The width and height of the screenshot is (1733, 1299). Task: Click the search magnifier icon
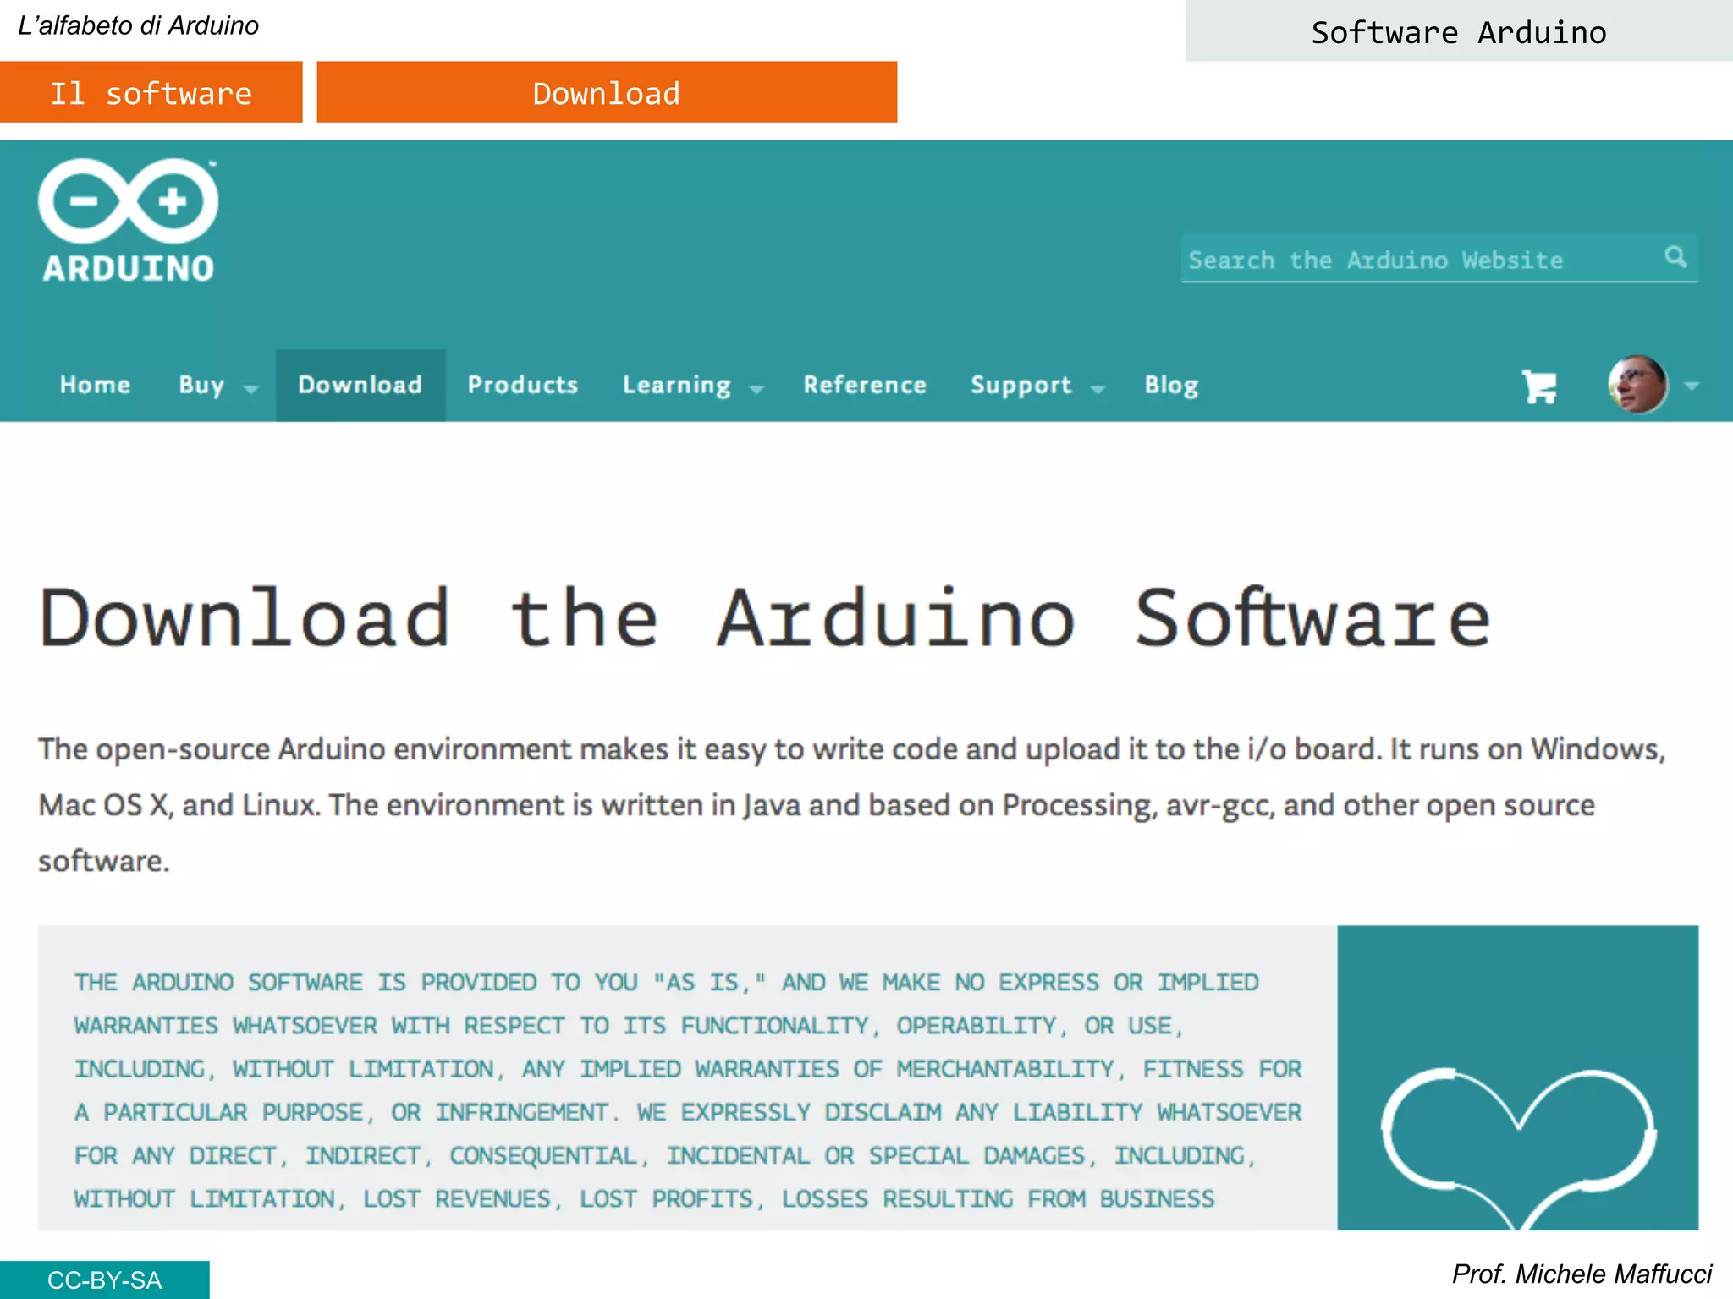tap(1675, 256)
